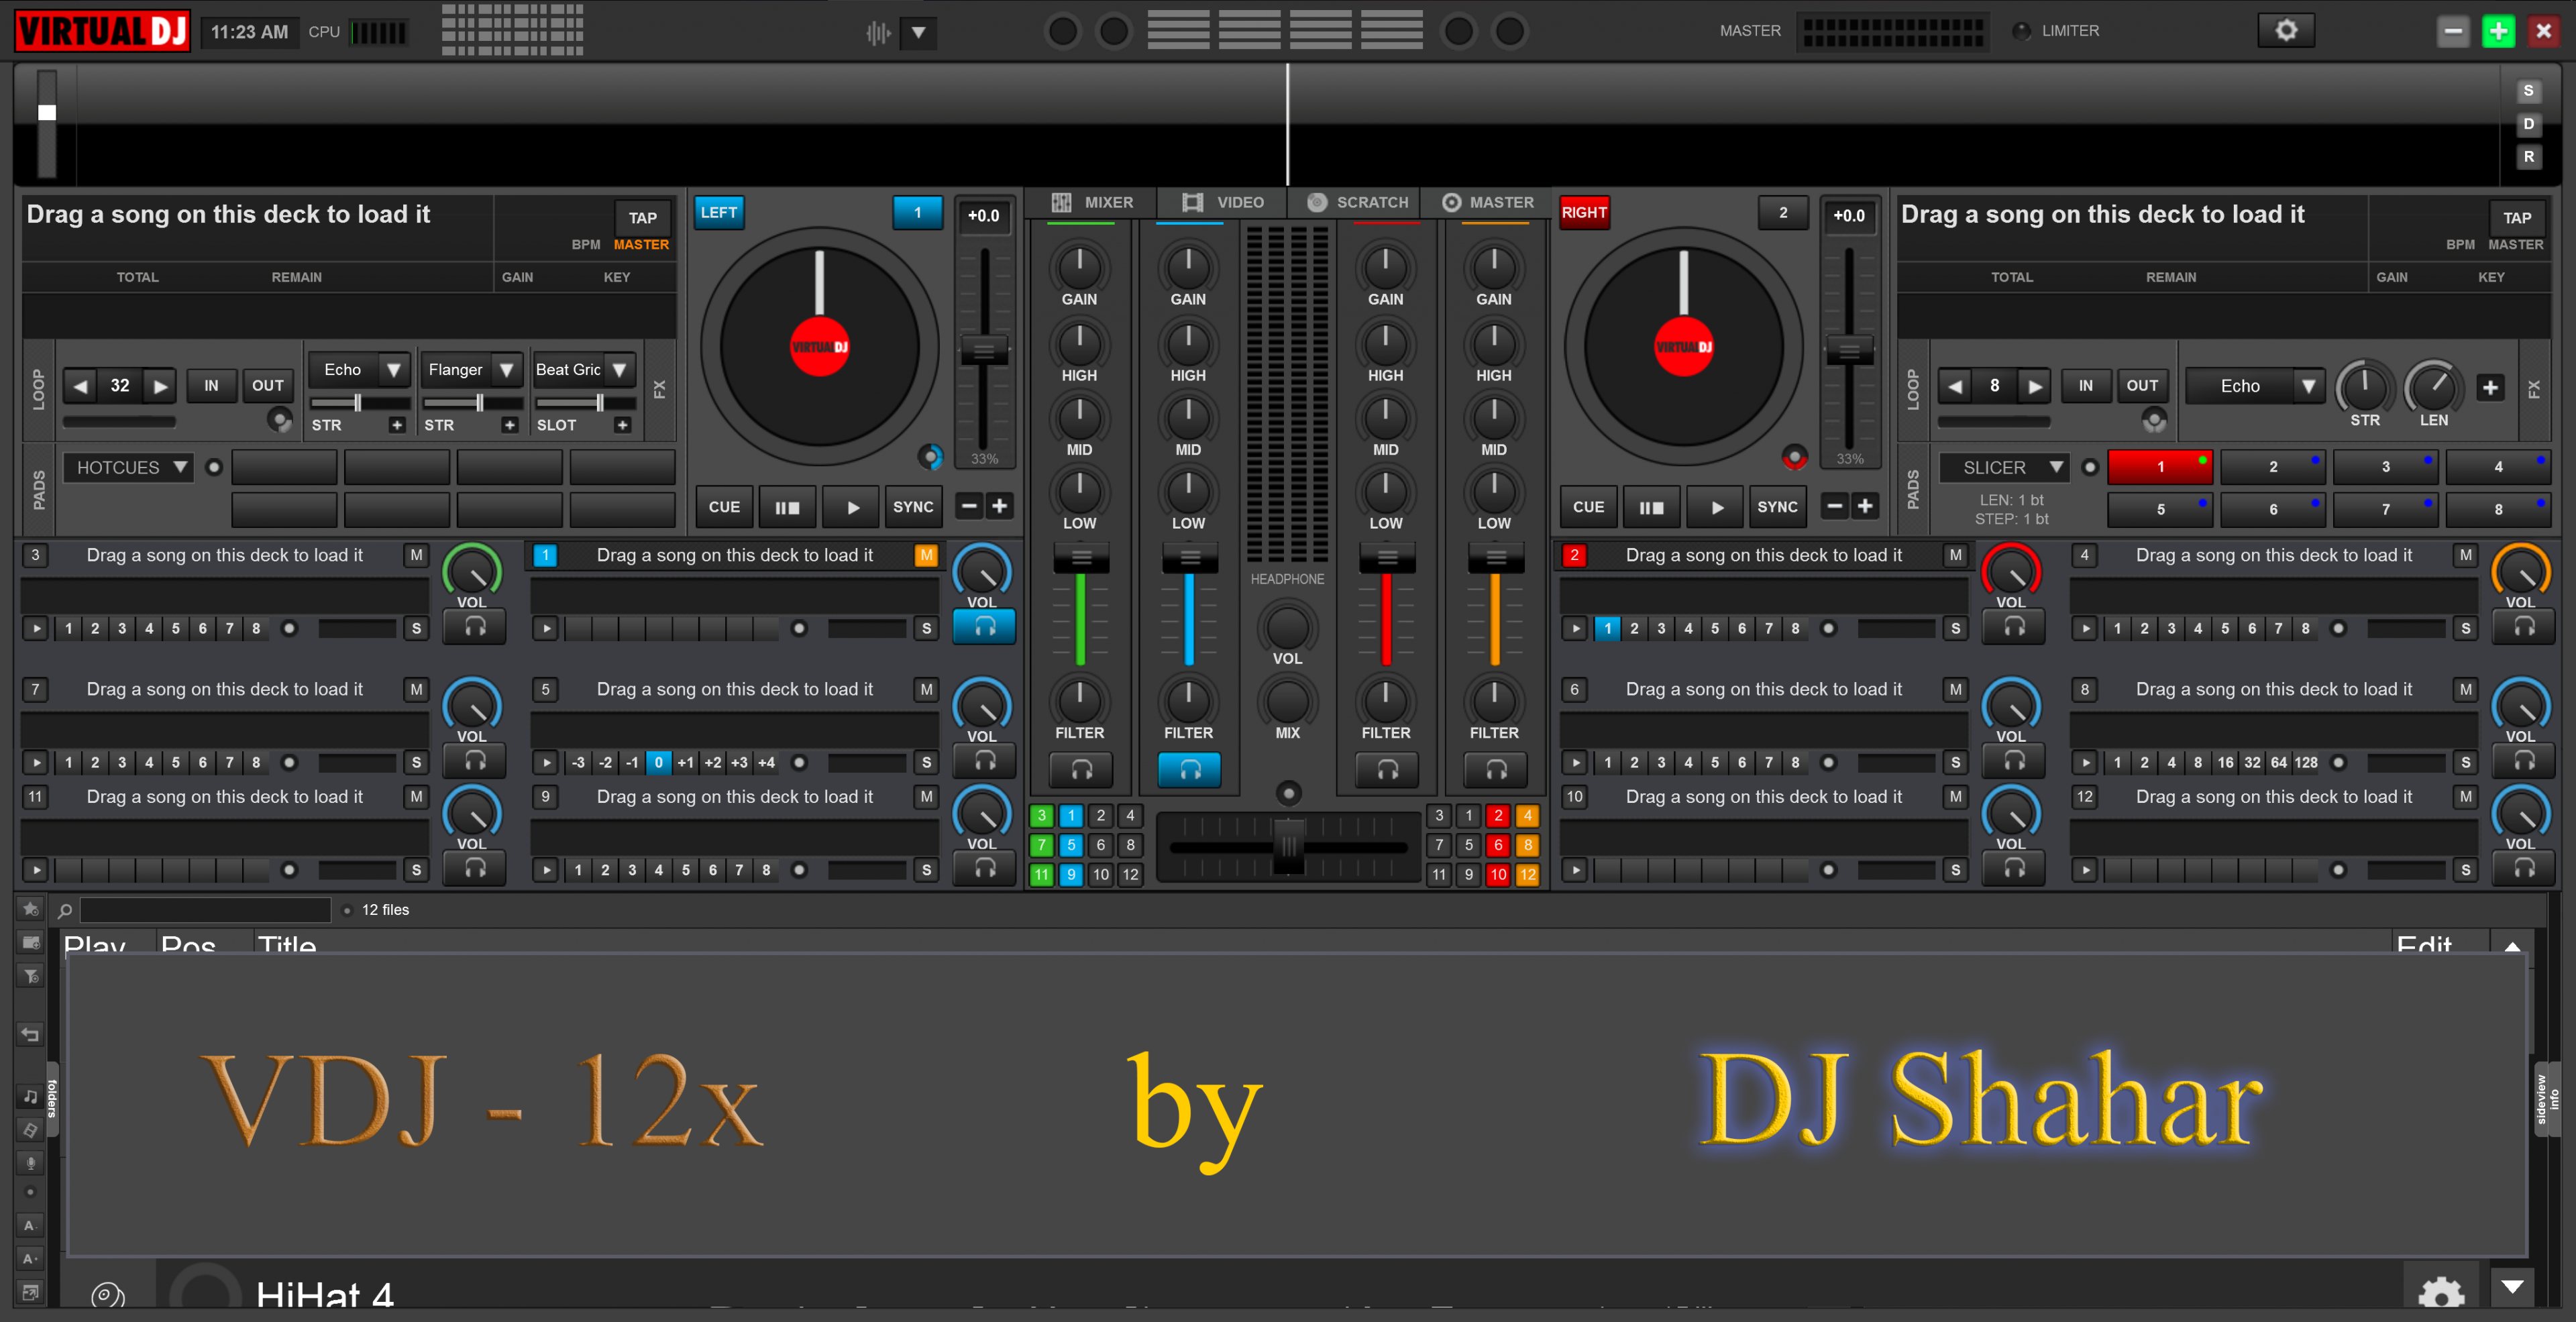Play the left deck
This screenshot has width=2576, height=1322.
(852, 507)
